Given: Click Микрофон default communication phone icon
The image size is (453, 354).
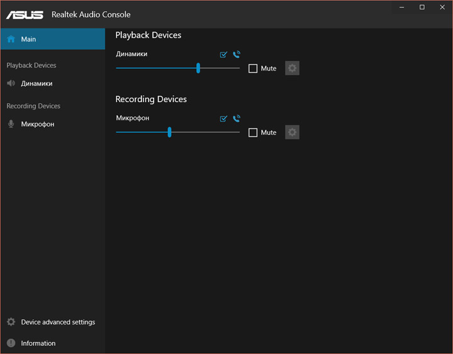Looking at the screenshot, I should point(237,118).
